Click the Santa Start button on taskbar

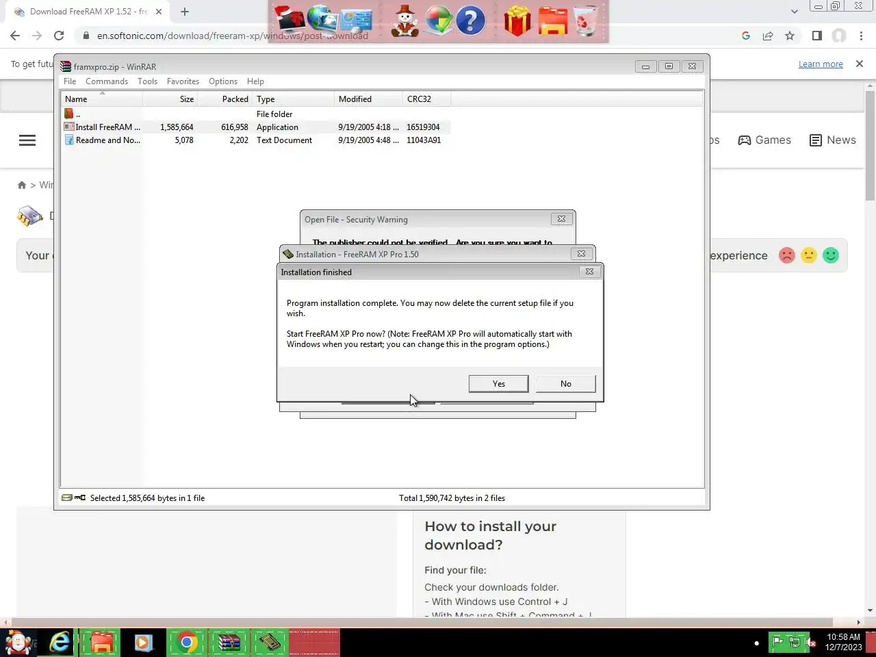(x=18, y=643)
